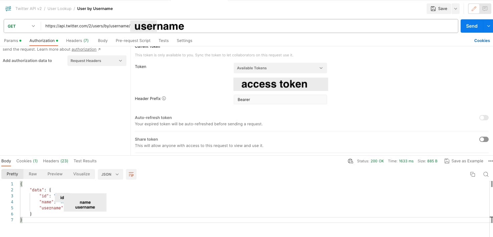Screen dimensions: 493x237
Task: Switch to Raw view
Action: pos(33,174)
